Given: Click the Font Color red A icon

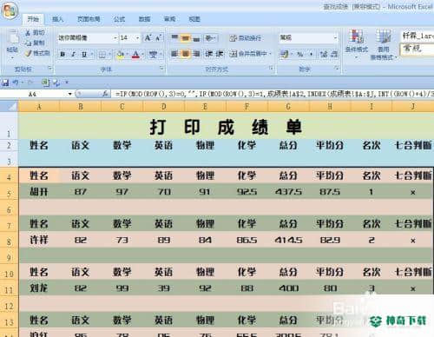Looking at the screenshot, I should coord(135,55).
